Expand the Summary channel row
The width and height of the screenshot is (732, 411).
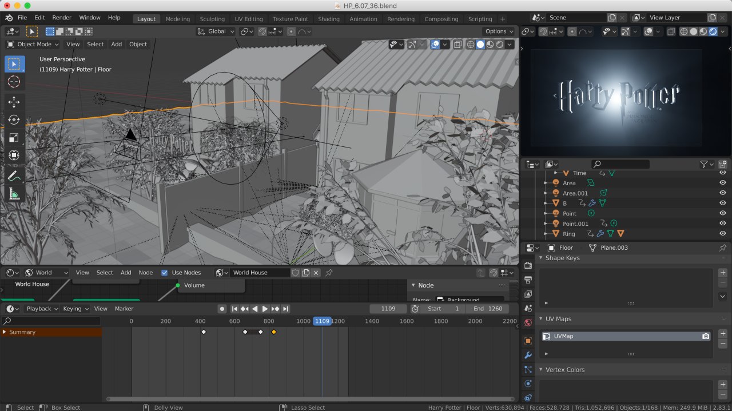(x=5, y=332)
